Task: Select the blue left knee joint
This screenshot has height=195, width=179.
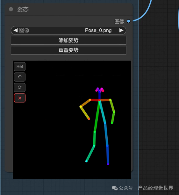Action: click(x=107, y=146)
